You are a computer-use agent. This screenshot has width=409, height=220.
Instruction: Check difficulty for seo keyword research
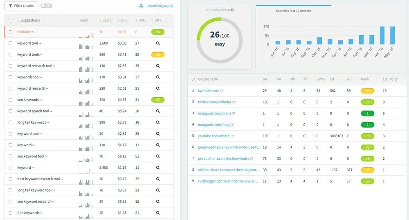pyautogui.click(x=158, y=202)
